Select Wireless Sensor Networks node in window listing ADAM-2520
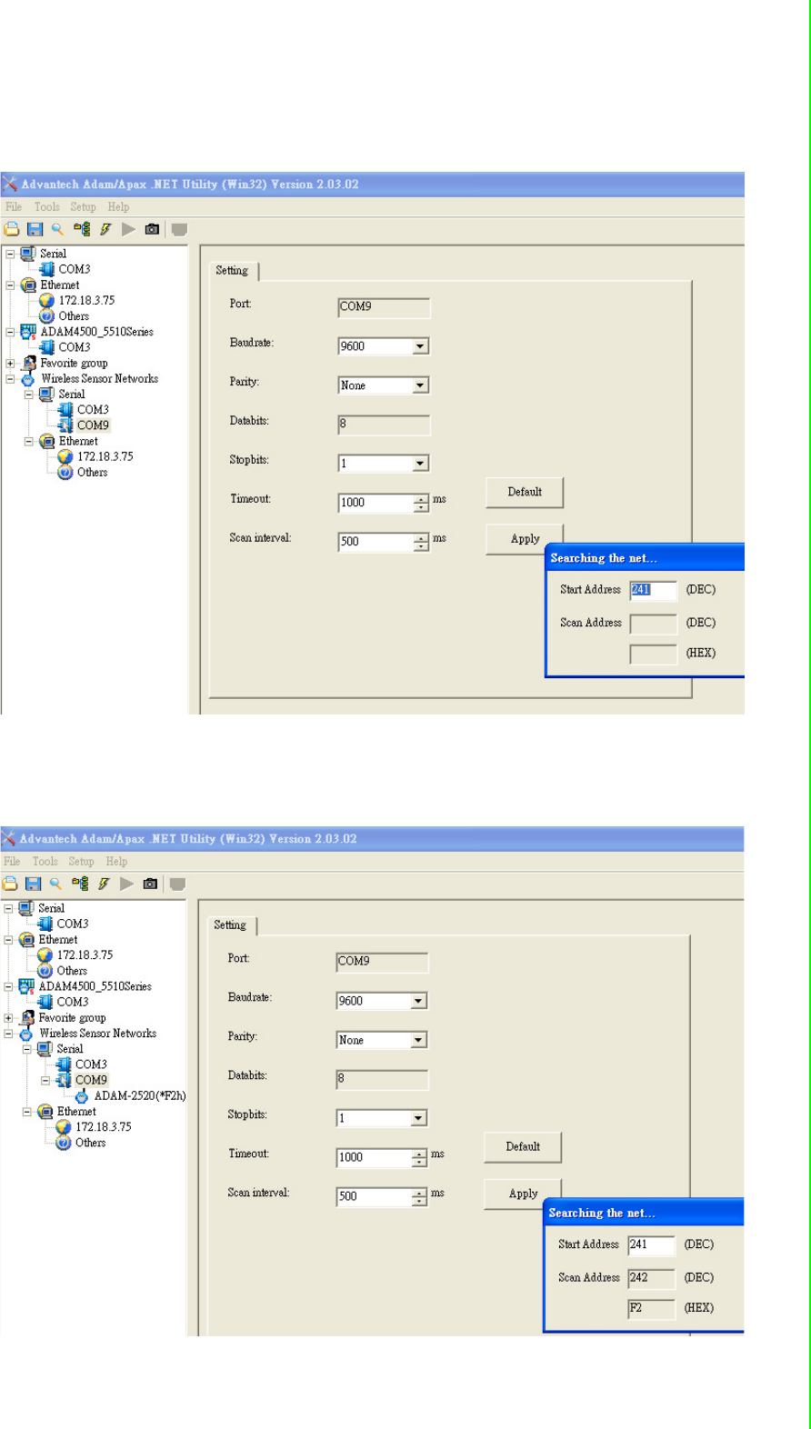 97,1034
